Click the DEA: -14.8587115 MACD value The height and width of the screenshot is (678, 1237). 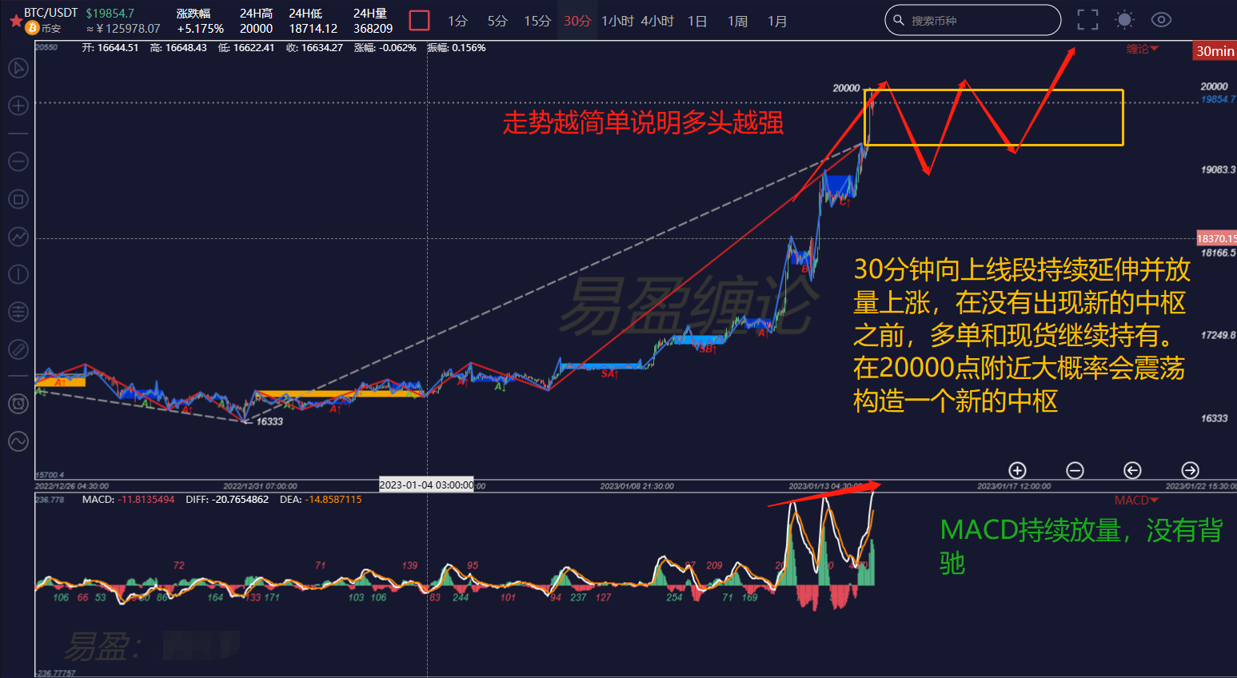coord(321,500)
